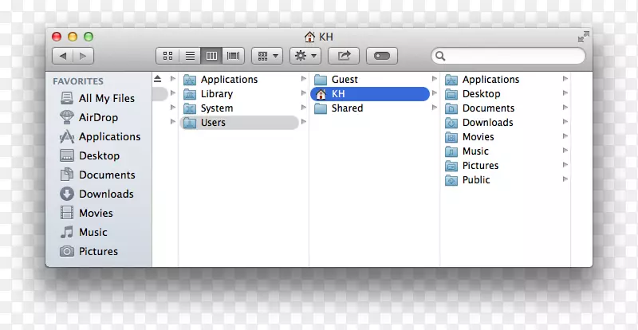Expand arrow next to KH folder
The width and height of the screenshot is (638, 330).
(x=435, y=93)
